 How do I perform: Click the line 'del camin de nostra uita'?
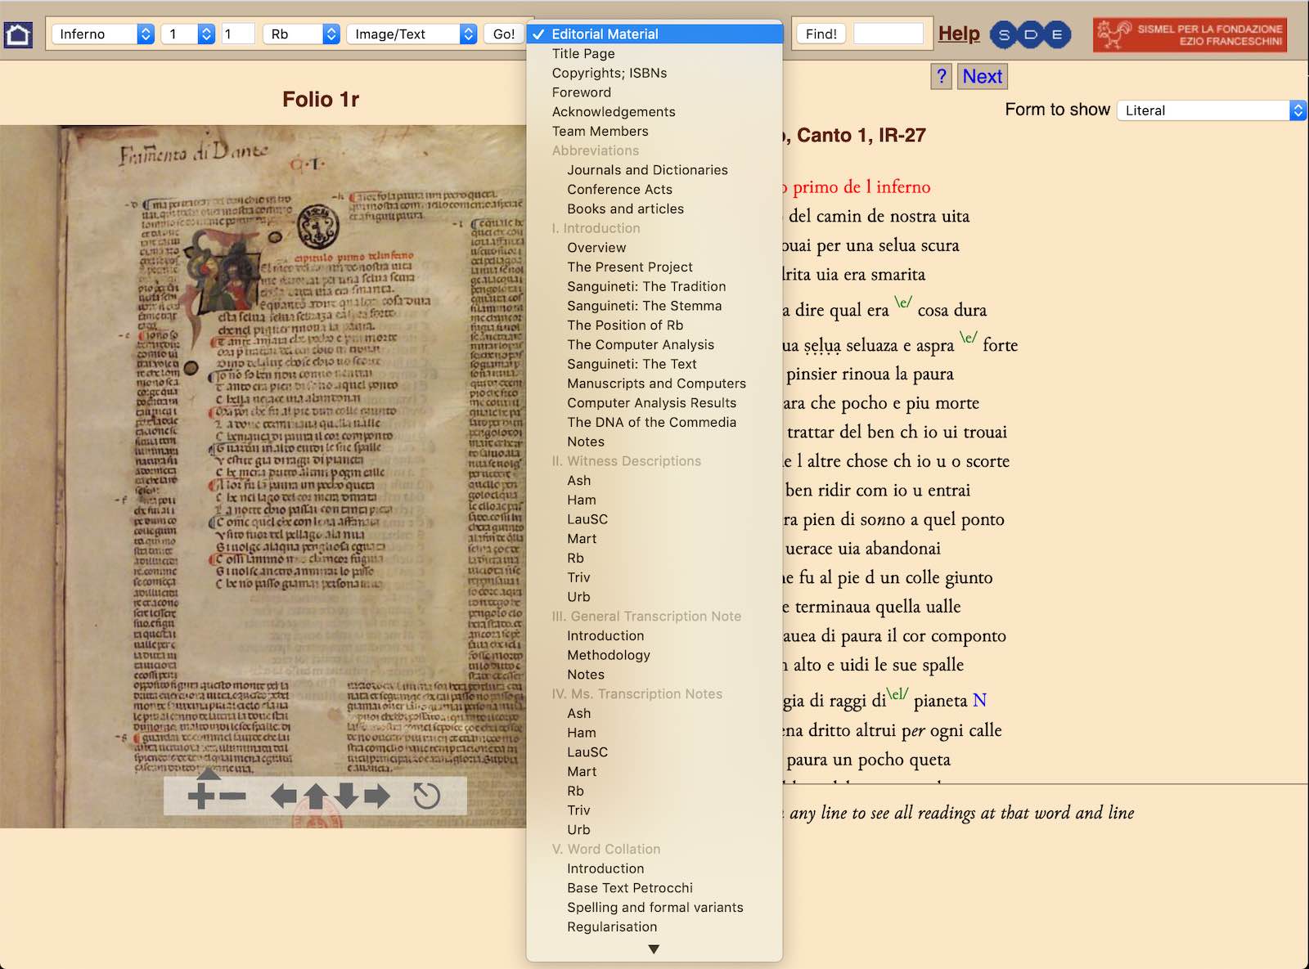point(879,217)
